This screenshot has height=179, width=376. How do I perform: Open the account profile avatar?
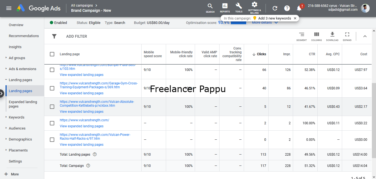coord(365,8)
